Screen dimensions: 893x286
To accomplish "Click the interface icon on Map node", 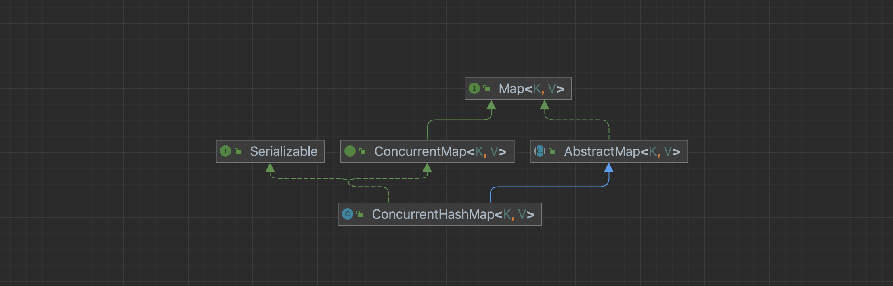I will pos(474,88).
